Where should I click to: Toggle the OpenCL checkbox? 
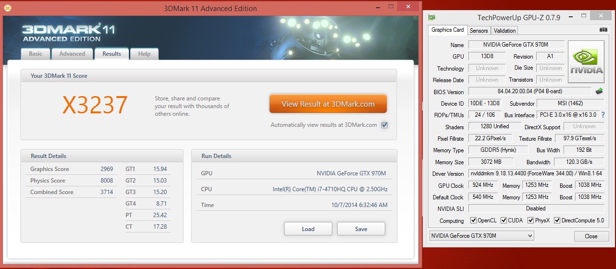point(474,220)
